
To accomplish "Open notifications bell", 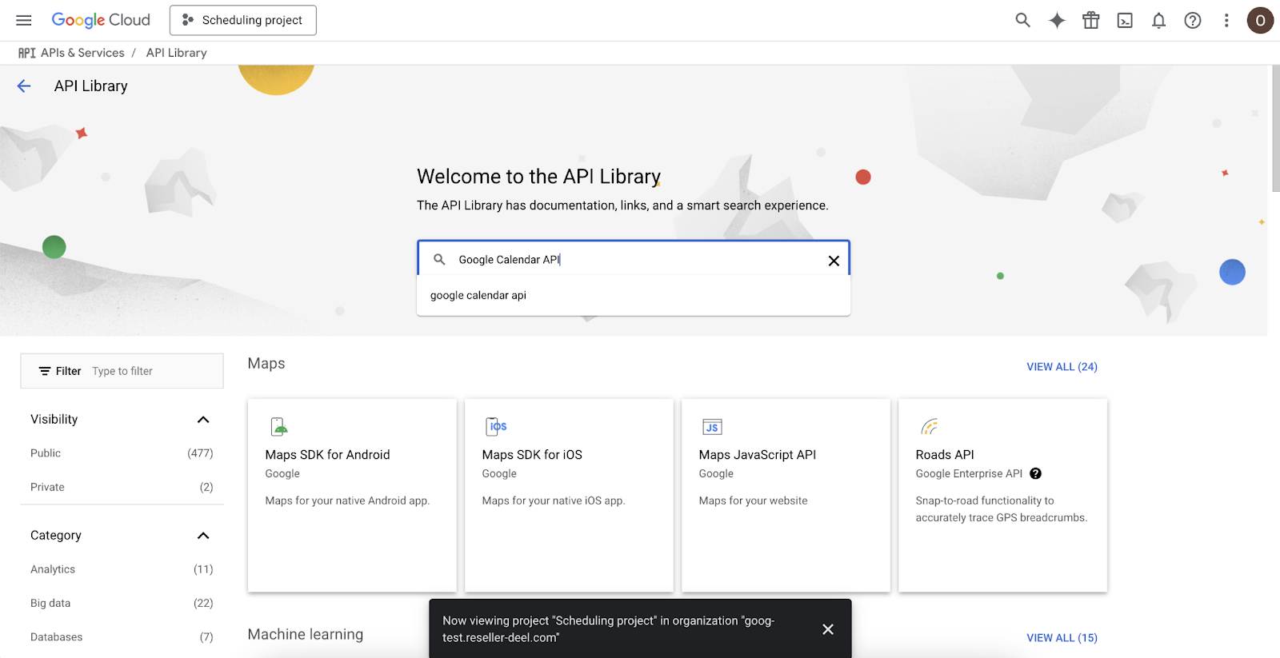I will [x=1158, y=21].
